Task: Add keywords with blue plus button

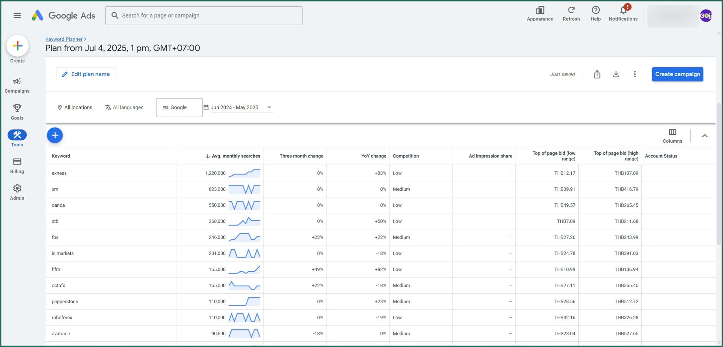Action: click(55, 135)
